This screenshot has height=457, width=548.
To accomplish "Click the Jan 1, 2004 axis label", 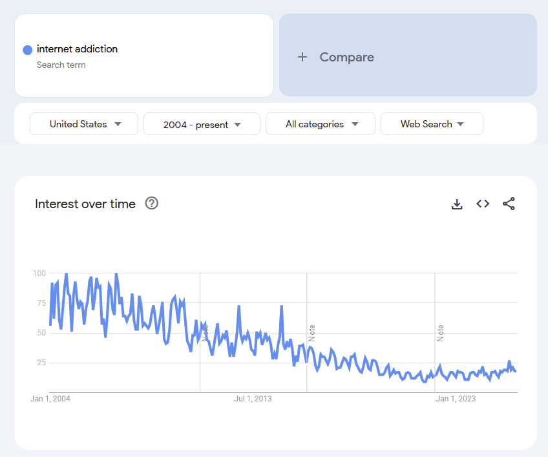I will click(x=50, y=399).
